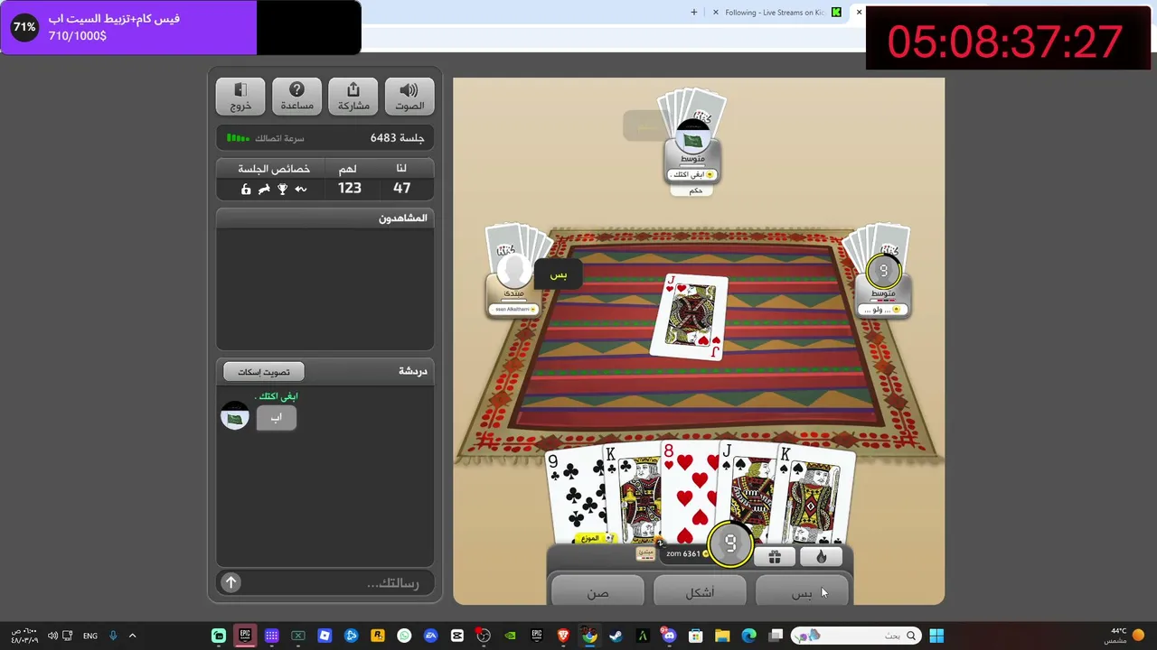Viewport: 1157px width, 650px height.
Task: Click the player avatar beside اب chat message
Action: click(x=235, y=417)
